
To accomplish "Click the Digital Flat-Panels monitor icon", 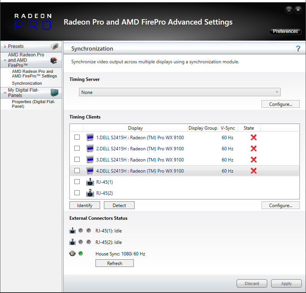I will pyautogui.click(x=55, y=92).
